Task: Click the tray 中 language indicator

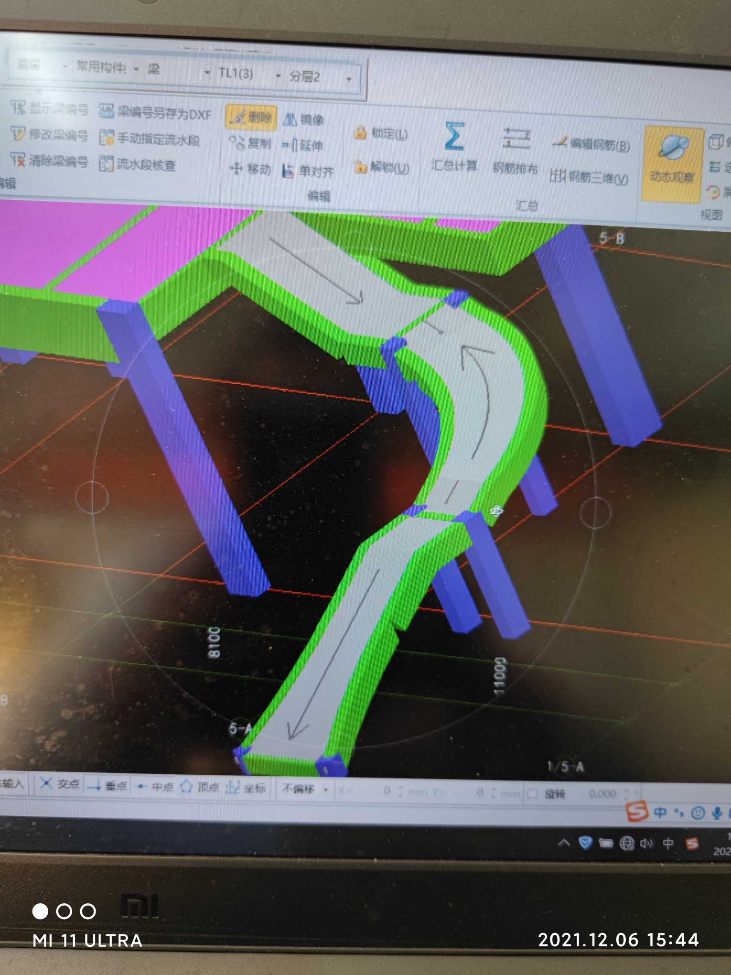Action: [x=668, y=844]
